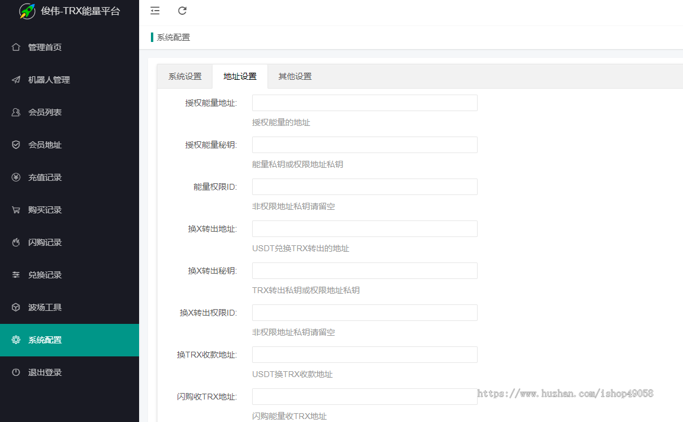
Task: Click the flame icon beside 闪购记录
Action: coord(16,242)
